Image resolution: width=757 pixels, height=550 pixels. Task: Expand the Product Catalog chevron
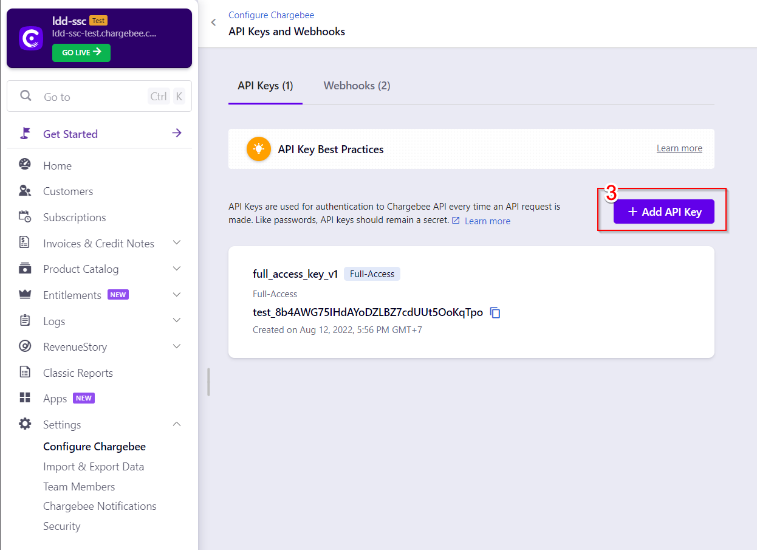(177, 269)
